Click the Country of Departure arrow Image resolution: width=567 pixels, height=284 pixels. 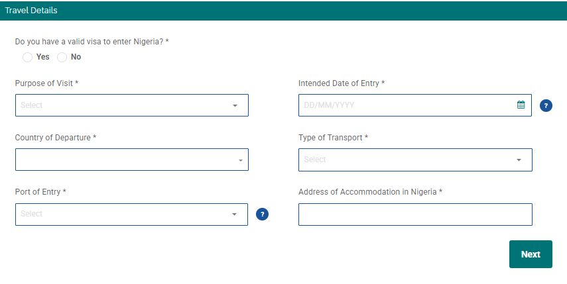(x=241, y=160)
